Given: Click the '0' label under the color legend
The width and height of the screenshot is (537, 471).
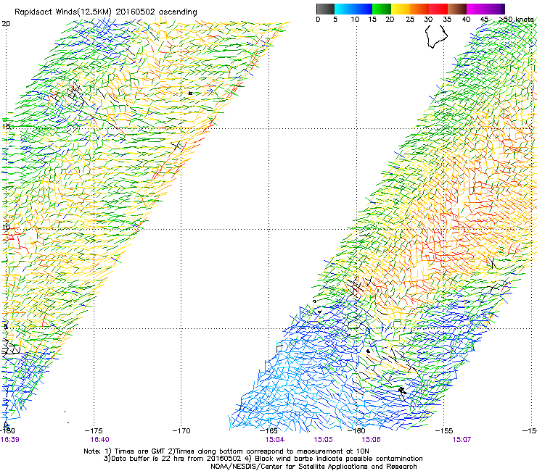Looking at the screenshot, I should 318,20.
